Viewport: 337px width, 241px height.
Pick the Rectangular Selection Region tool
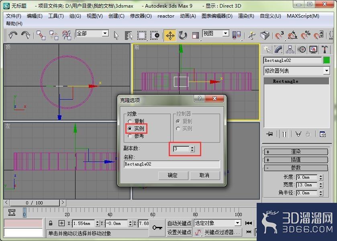(142, 35)
